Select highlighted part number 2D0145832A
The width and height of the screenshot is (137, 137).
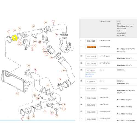[91, 47]
